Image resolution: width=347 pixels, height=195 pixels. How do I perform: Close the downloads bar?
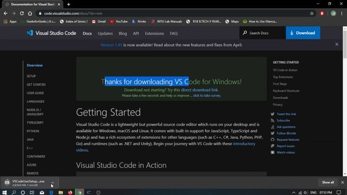pos(343,183)
